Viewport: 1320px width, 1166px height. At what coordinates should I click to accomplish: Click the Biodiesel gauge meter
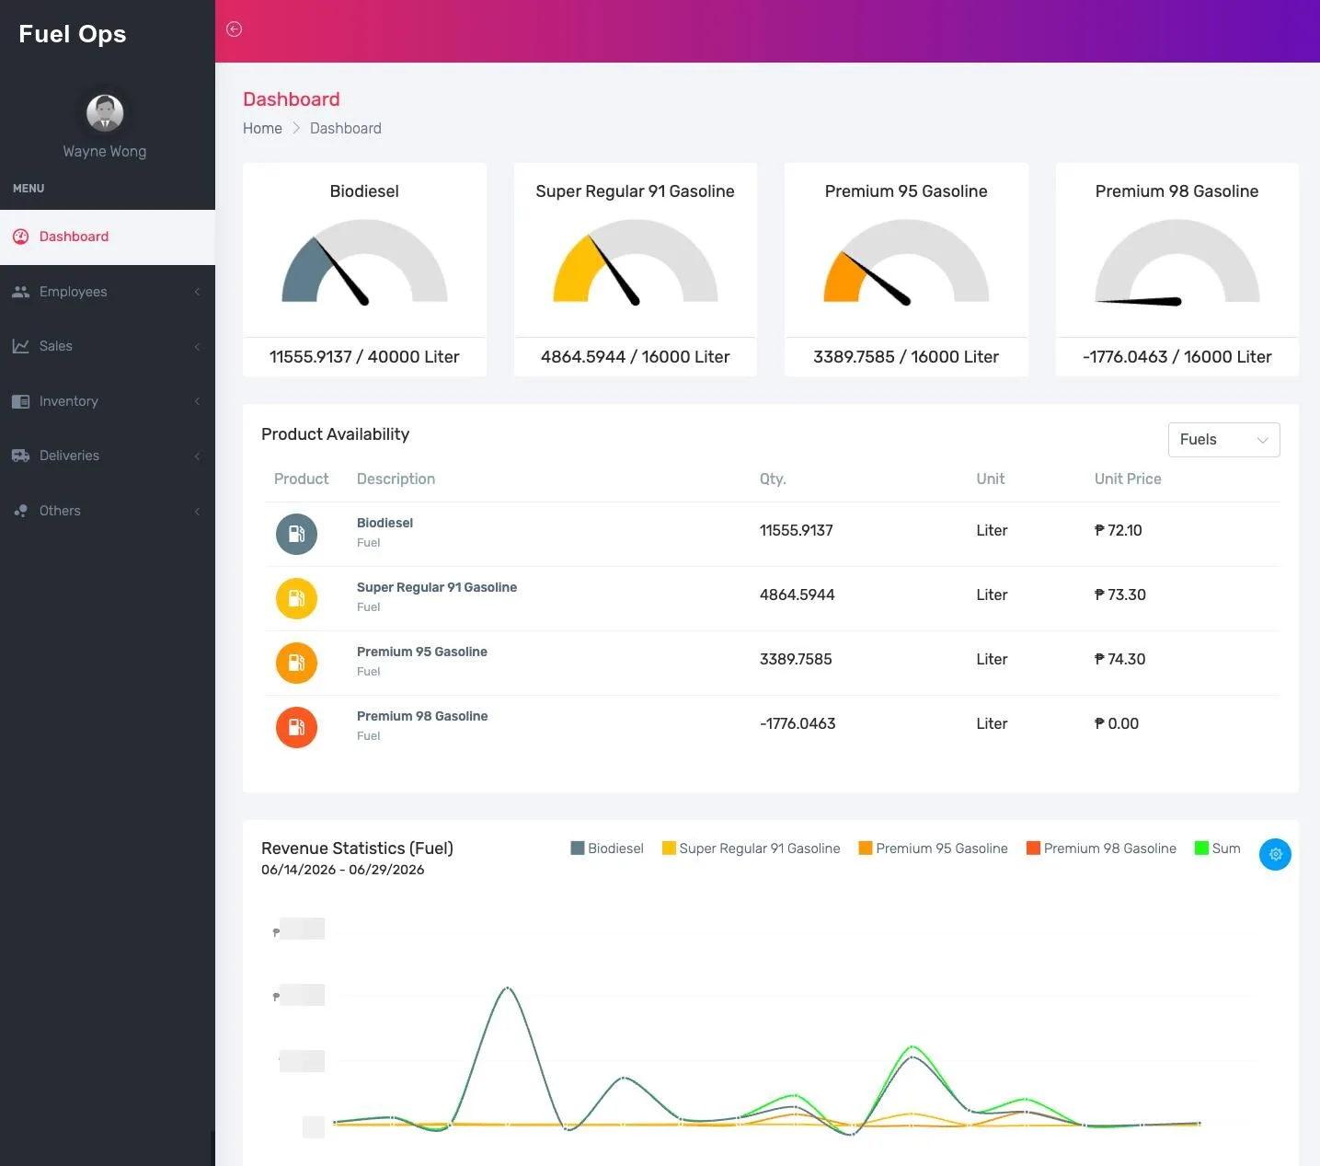pyautogui.click(x=364, y=261)
